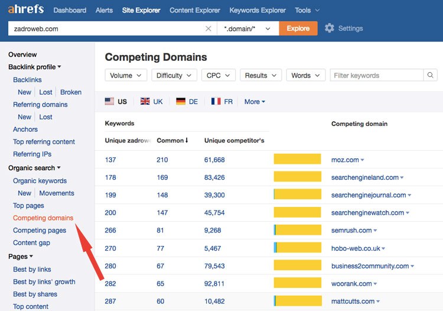Switch to Keywords Explorer
Screen dimensions: 443x311
click(x=258, y=10)
